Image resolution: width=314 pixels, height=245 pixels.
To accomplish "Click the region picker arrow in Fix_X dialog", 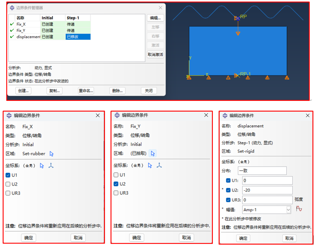I will pos(52,154).
